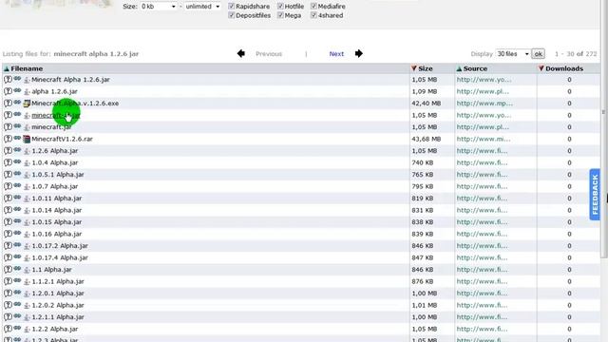Click the rar archive icon for MinecraftV1.2.6.rar
This screenshot has height=342, width=608.
tap(27, 139)
